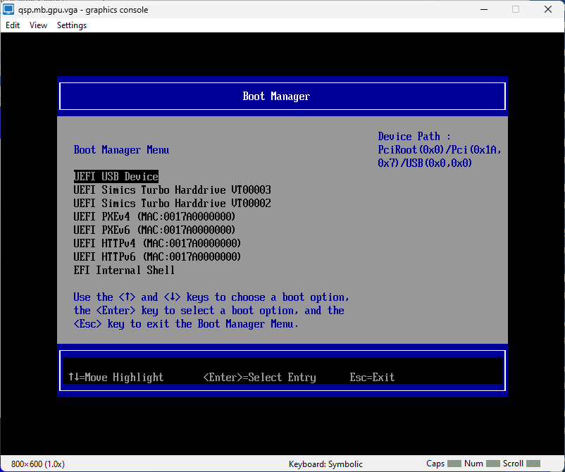Choose the UEFI PXEv4 boot option
The image size is (565, 472).
point(154,216)
